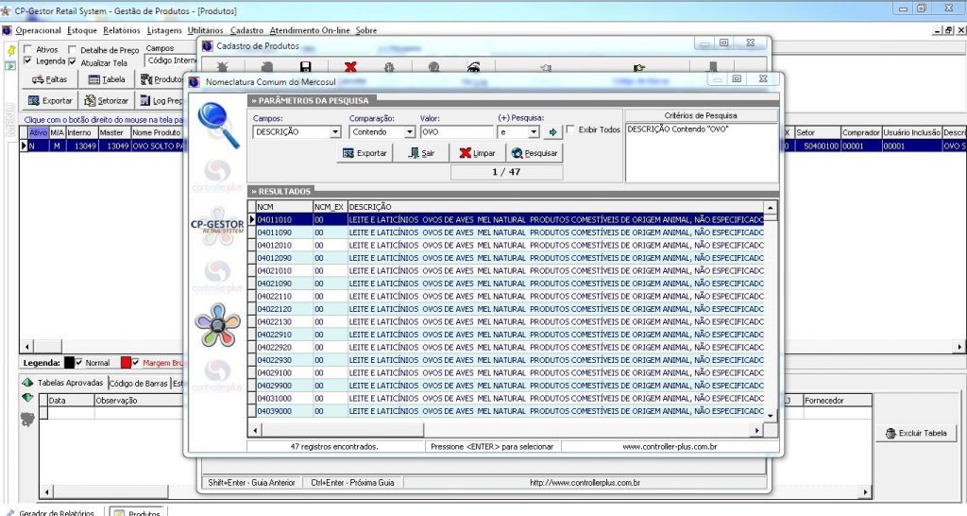Toggle the Ativos checkbox
The height and width of the screenshot is (516, 967).
tap(27, 49)
